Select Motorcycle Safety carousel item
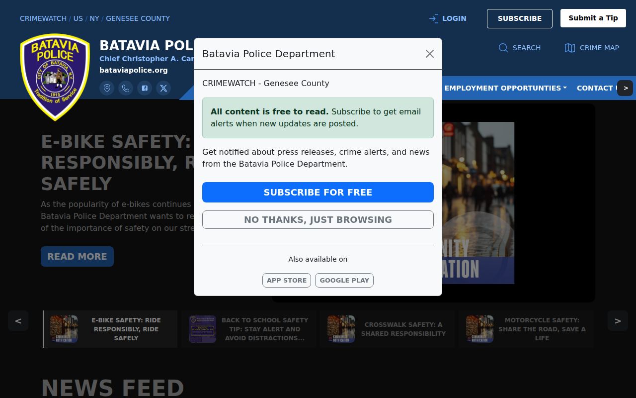The width and height of the screenshot is (636, 398). 526,329
